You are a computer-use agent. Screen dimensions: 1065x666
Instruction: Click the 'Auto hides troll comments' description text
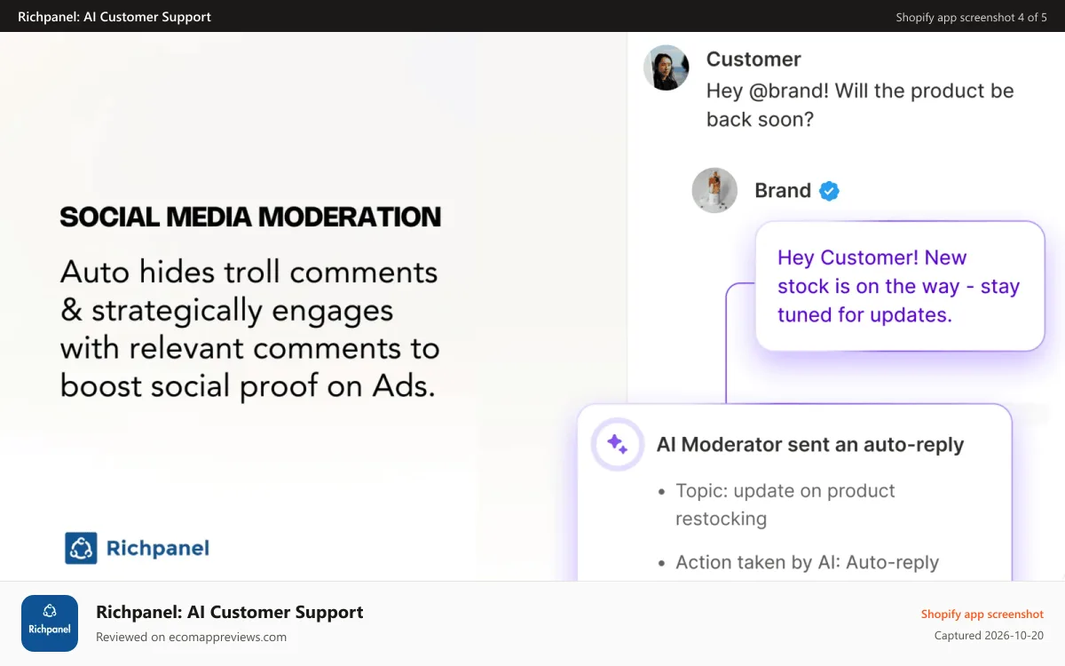tap(249, 329)
